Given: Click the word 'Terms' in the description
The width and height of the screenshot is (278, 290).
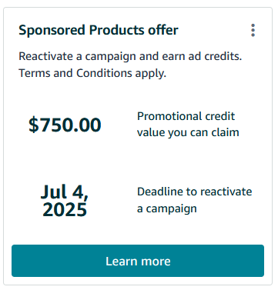Looking at the screenshot, I should [x=35, y=73].
